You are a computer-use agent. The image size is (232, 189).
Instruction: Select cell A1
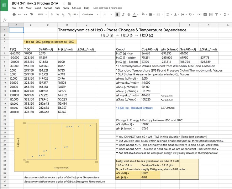(16, 30)
